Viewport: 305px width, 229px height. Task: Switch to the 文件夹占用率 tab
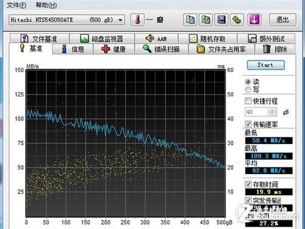coord(221,49)
